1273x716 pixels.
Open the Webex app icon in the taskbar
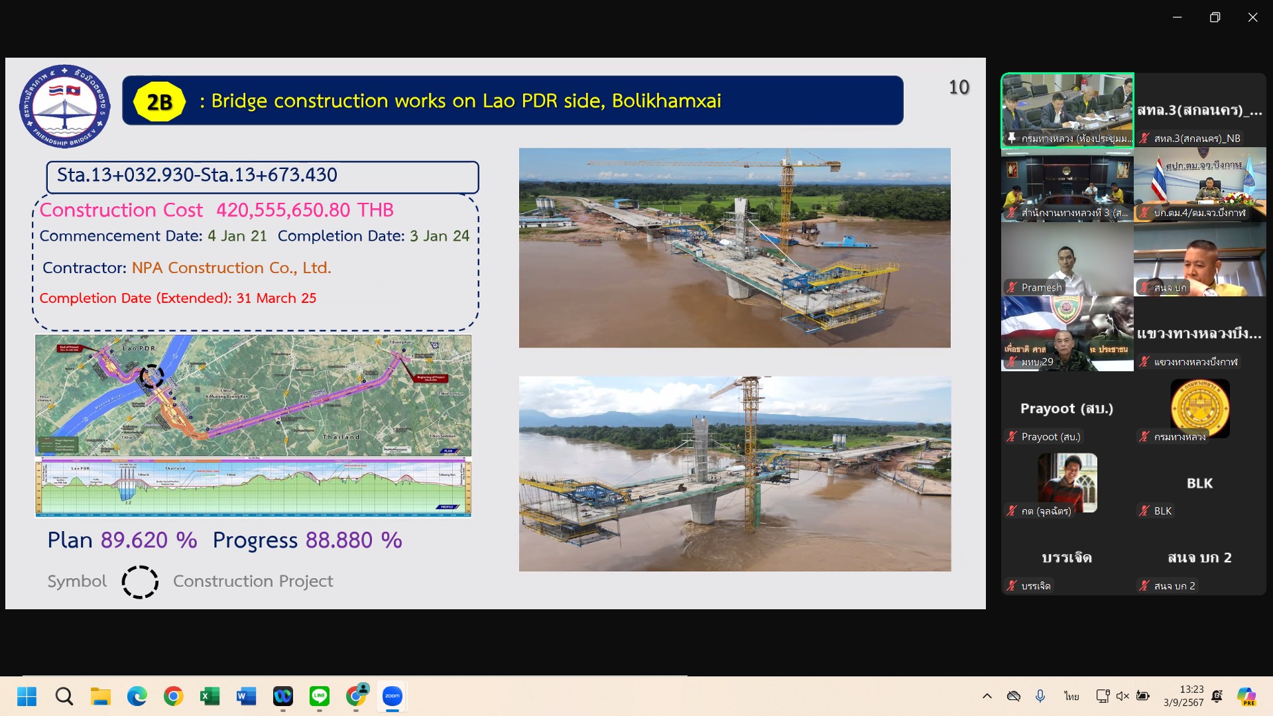click(283, 696)
